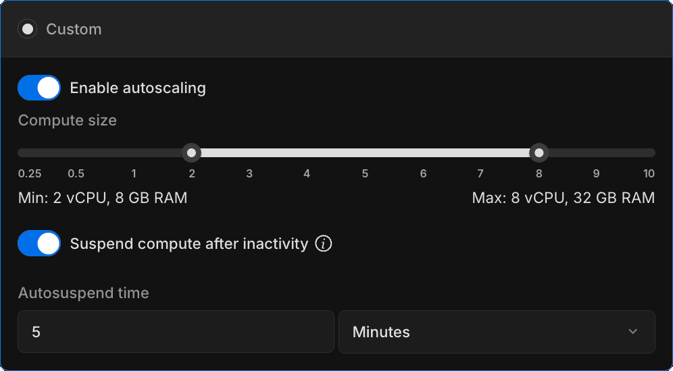
Task: Click the 10 tick label on slider
Action: [x=649, y=173]
